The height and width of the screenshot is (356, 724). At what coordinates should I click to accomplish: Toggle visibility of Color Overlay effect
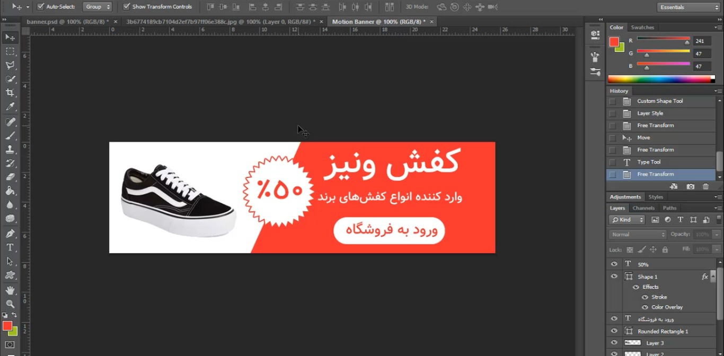click(645, 307)
